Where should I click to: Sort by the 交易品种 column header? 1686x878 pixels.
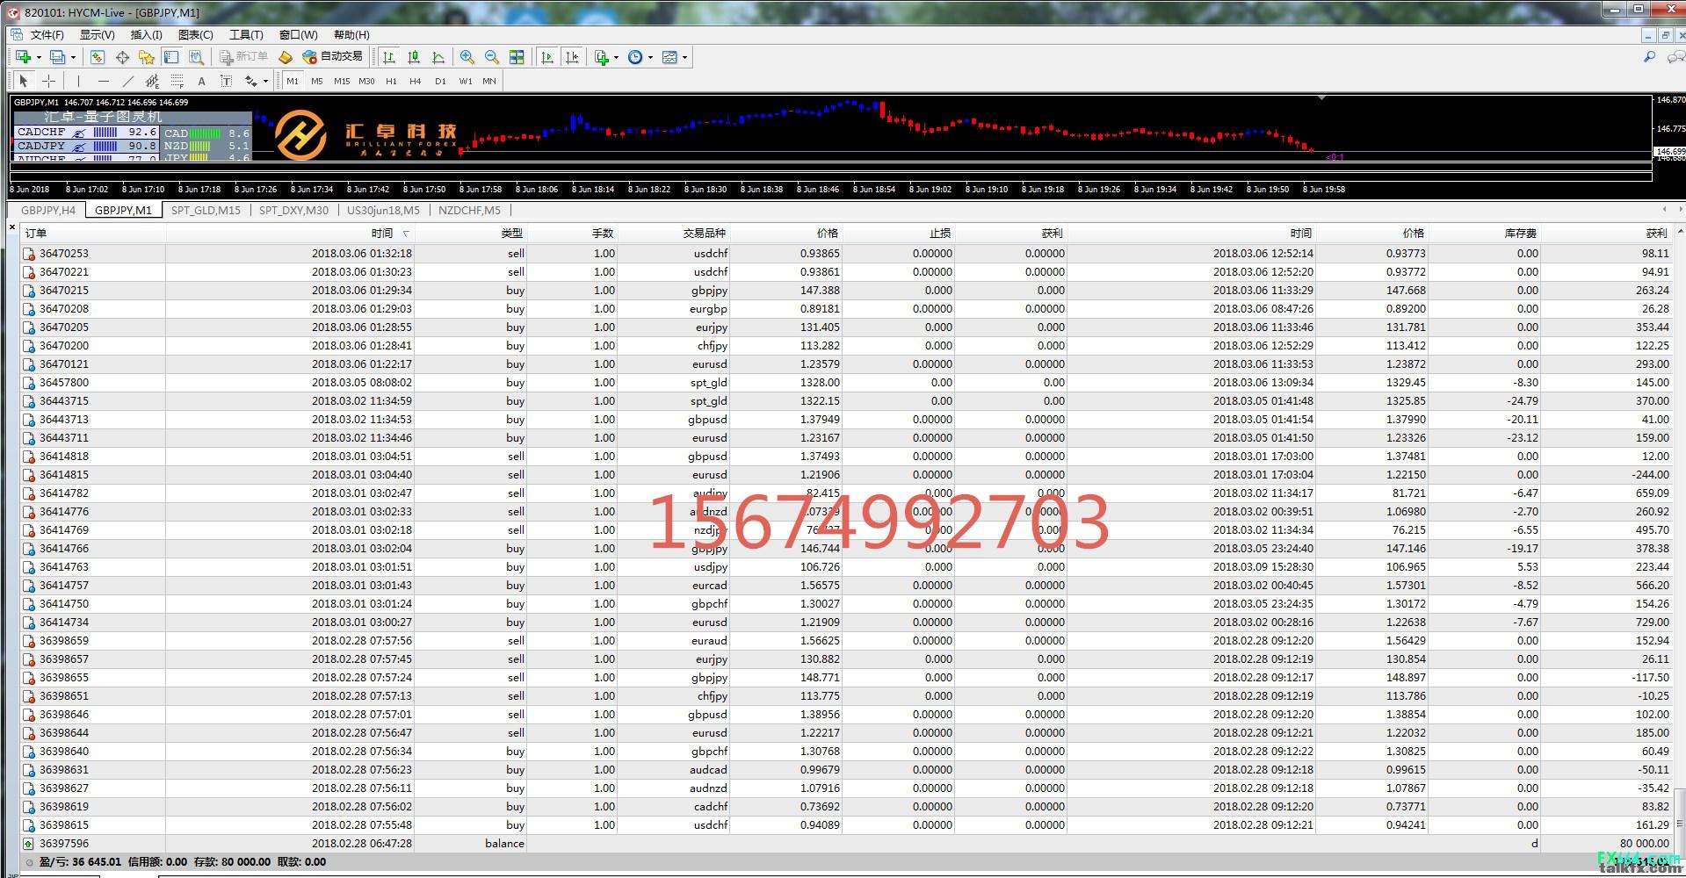[705, 234]
